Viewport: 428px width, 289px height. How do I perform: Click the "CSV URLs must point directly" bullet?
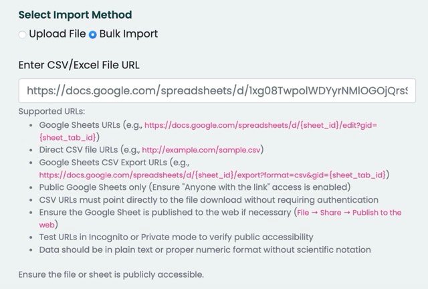pyautogui.click(x=209, y=200)
